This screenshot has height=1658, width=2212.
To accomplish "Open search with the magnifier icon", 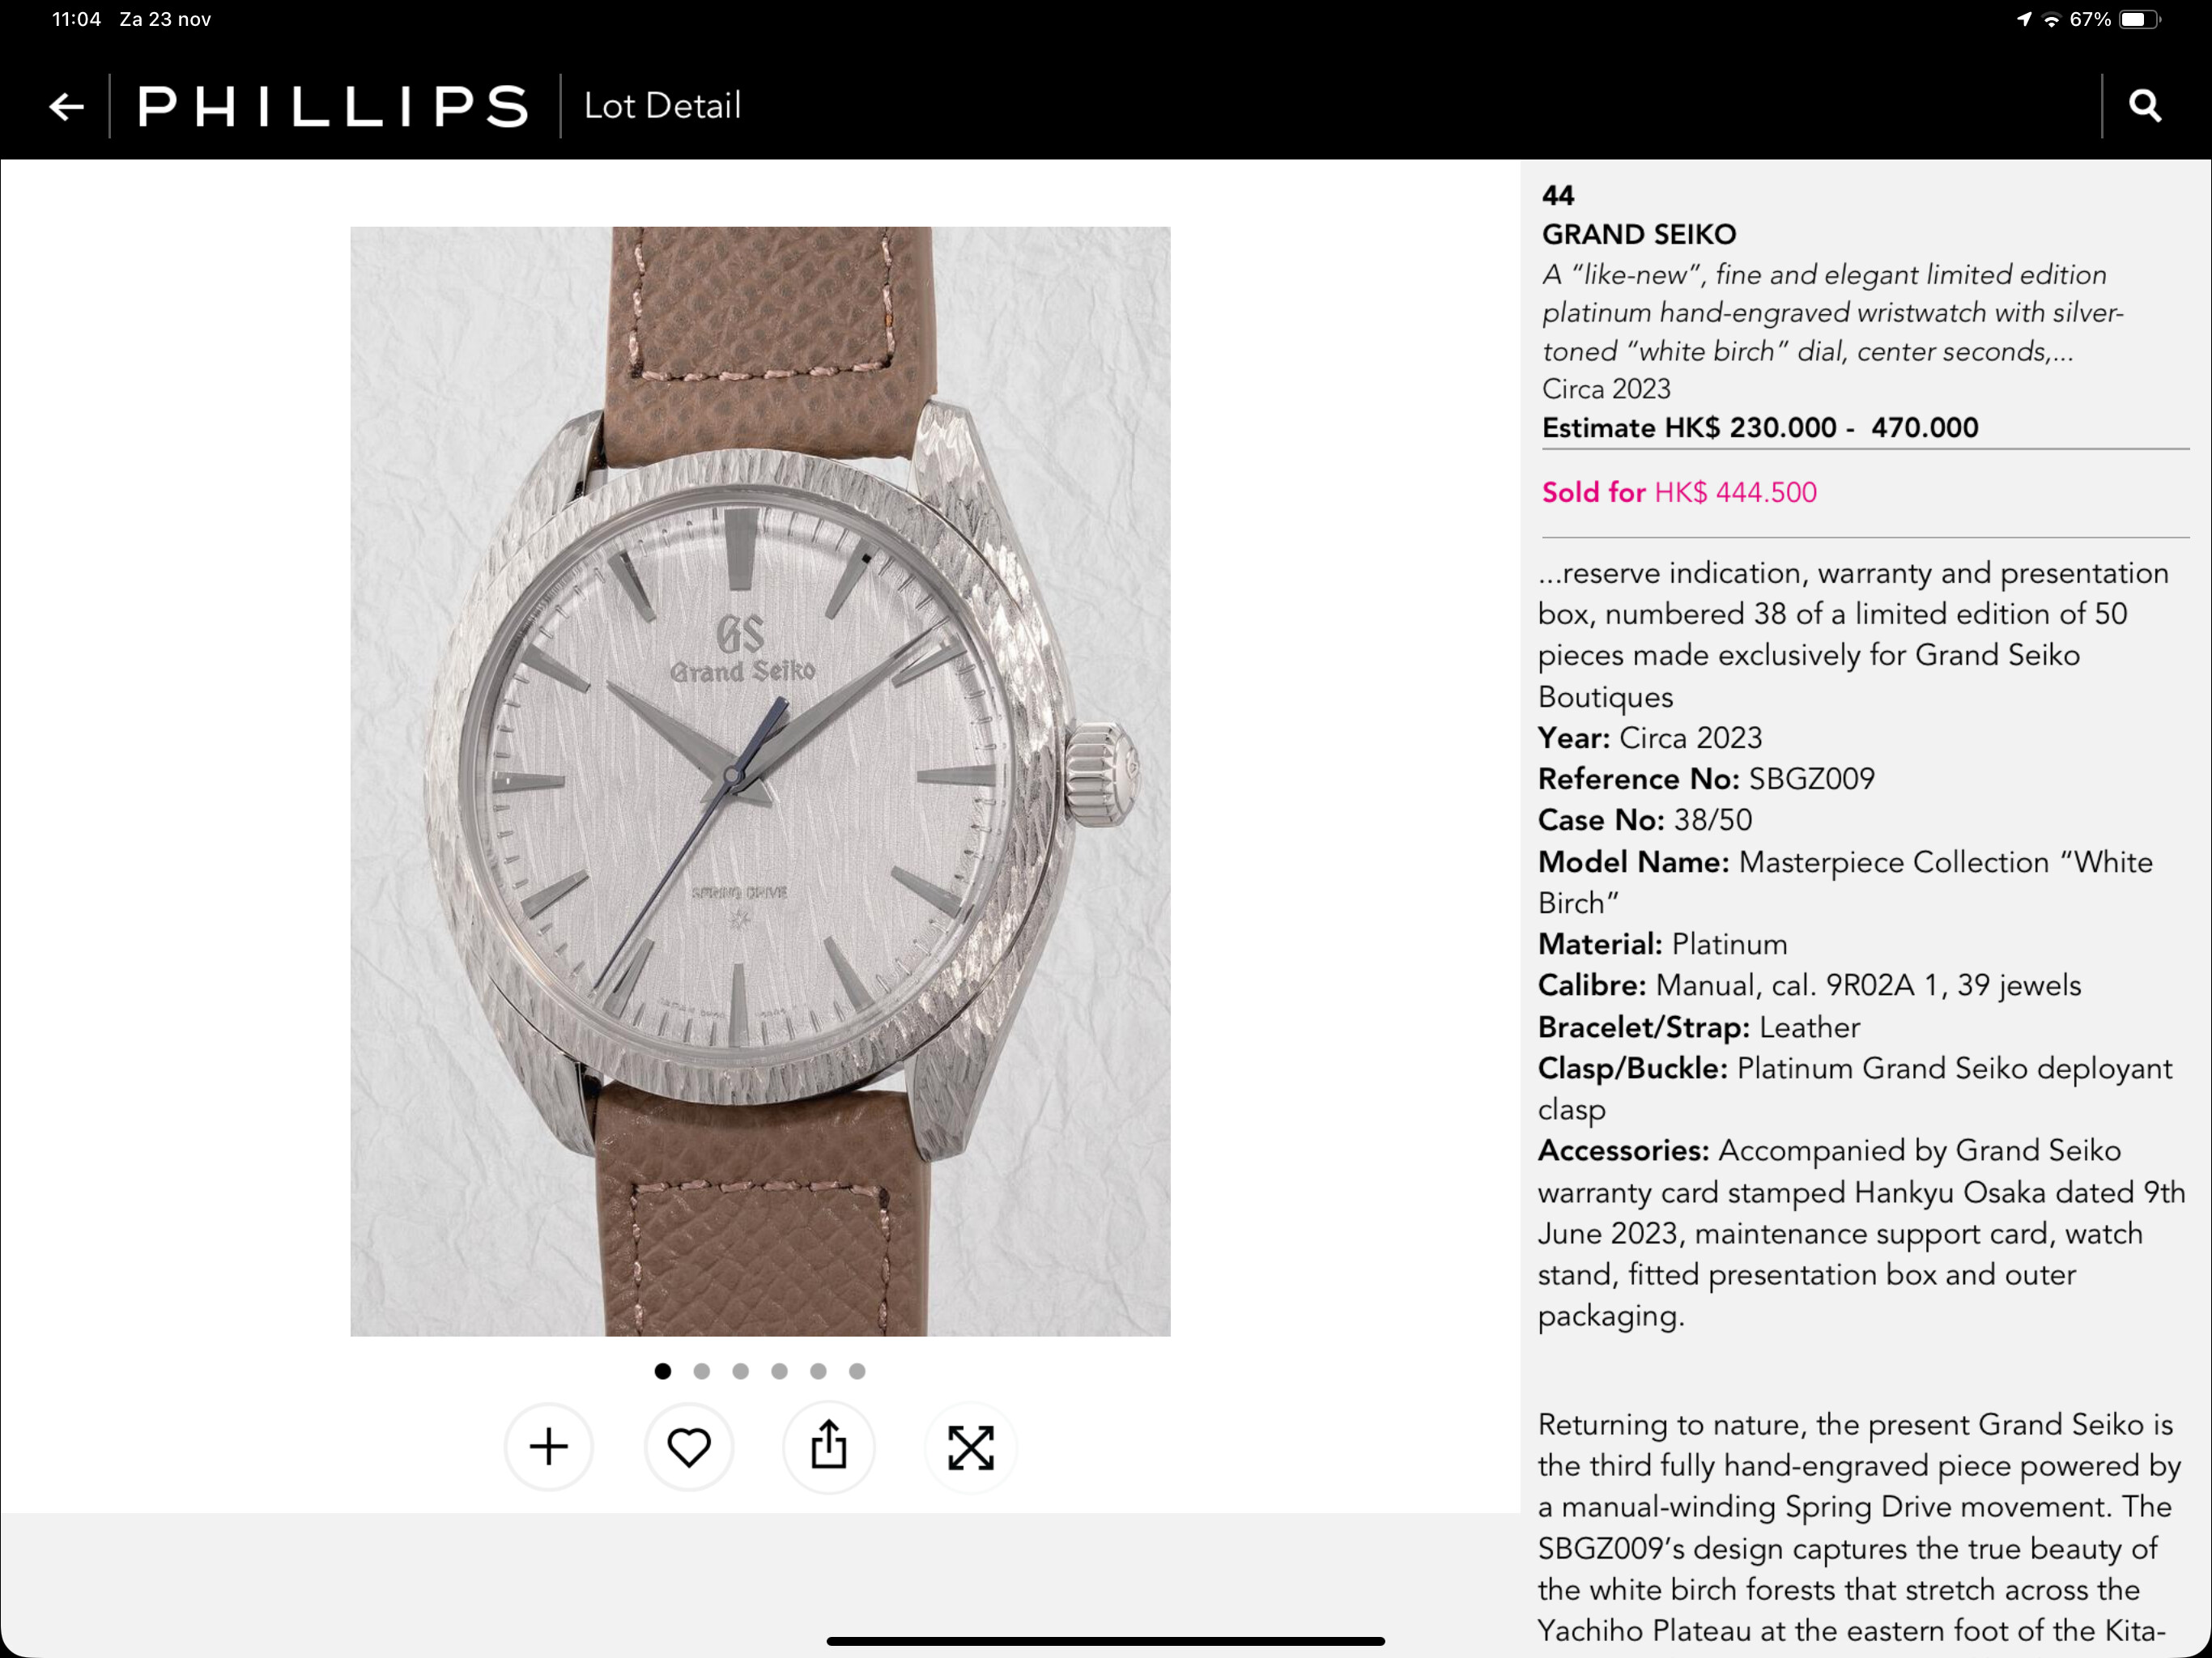I will click(2145, 105).
